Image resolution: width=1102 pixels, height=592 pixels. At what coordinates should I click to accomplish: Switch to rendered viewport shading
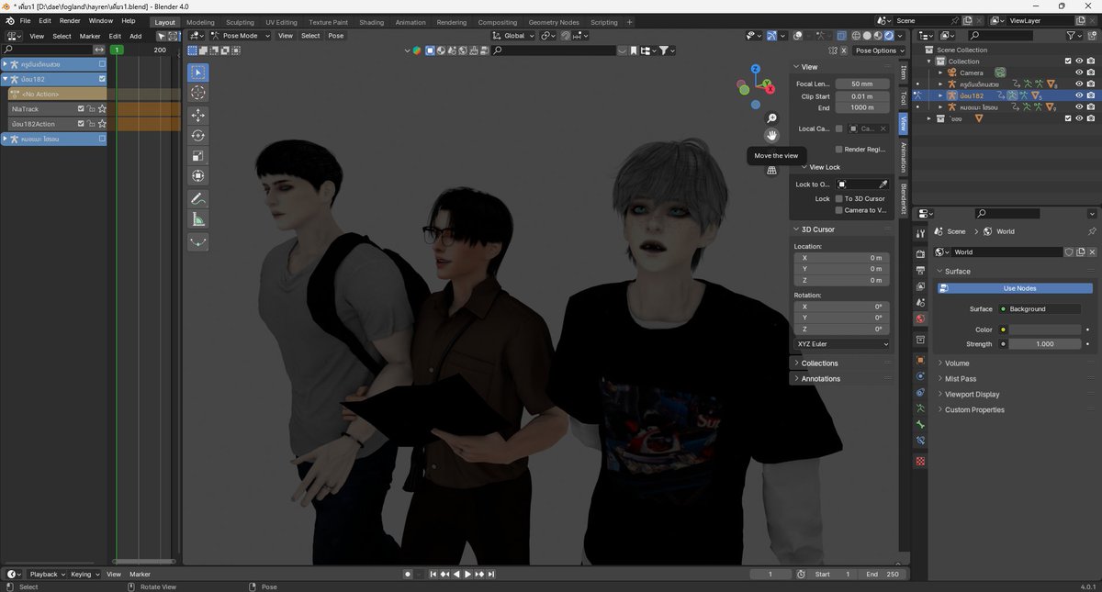(889, 36)
